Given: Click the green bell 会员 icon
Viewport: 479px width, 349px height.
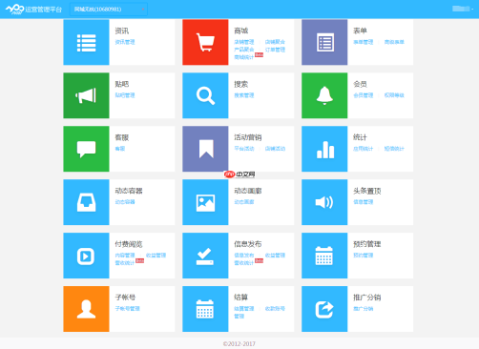Looking at the screenshot, I should (324, 95).
